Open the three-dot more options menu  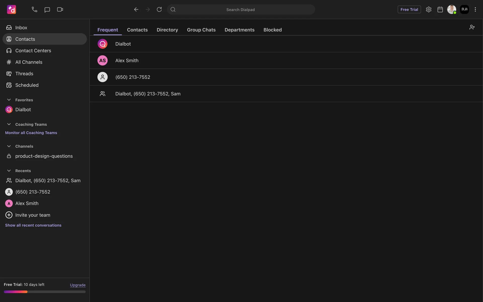coord(475,10)
